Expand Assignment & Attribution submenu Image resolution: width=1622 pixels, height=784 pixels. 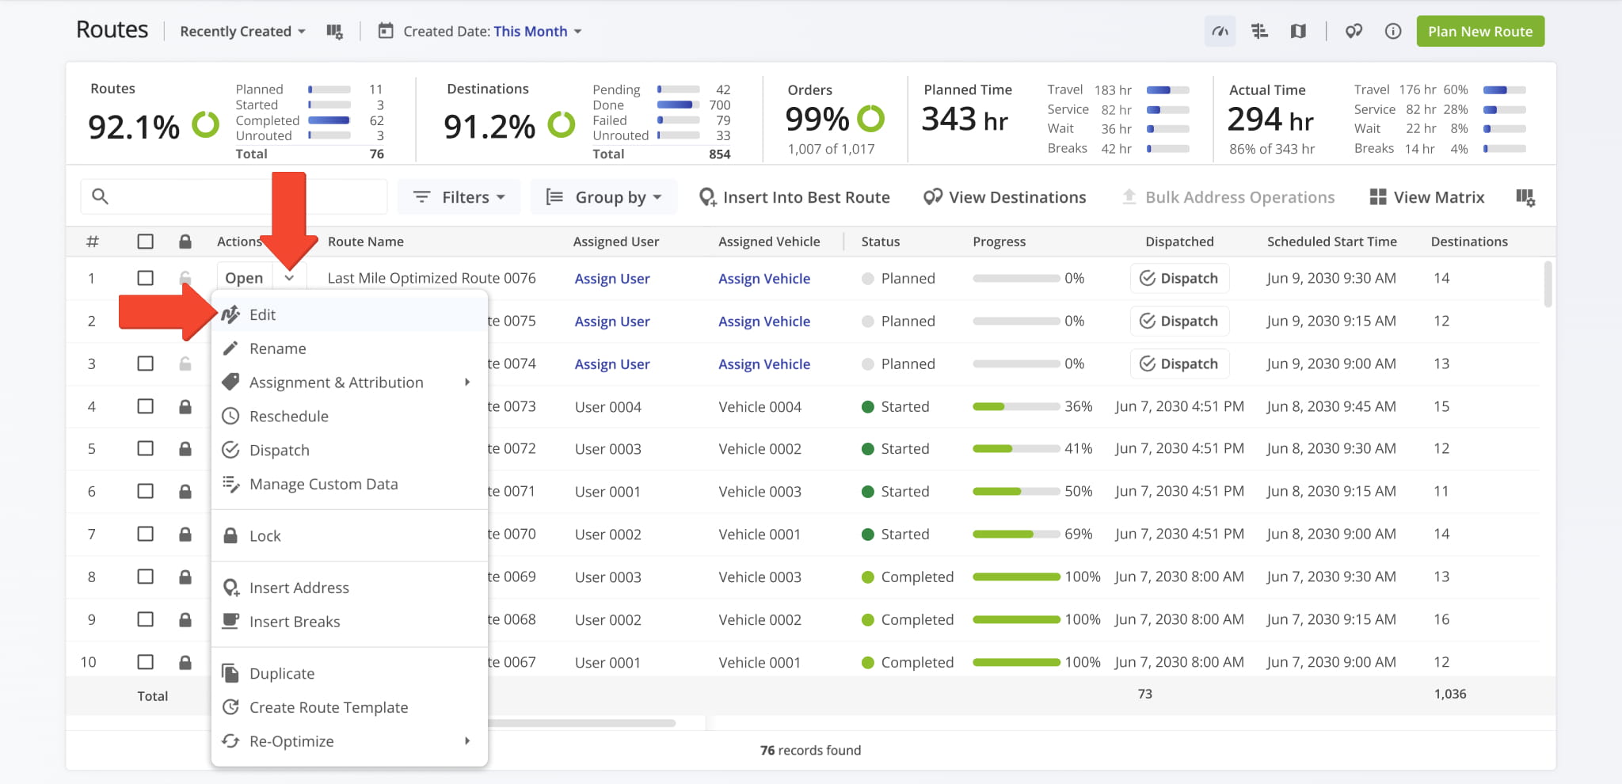pyautogui.click(x=349, y=382)
